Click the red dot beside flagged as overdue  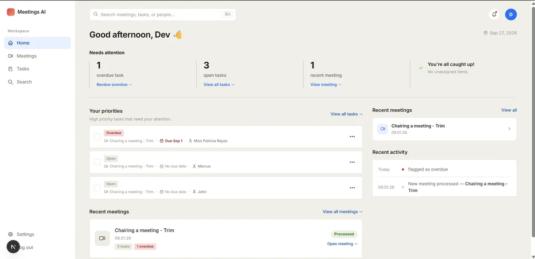click(403, 169)
